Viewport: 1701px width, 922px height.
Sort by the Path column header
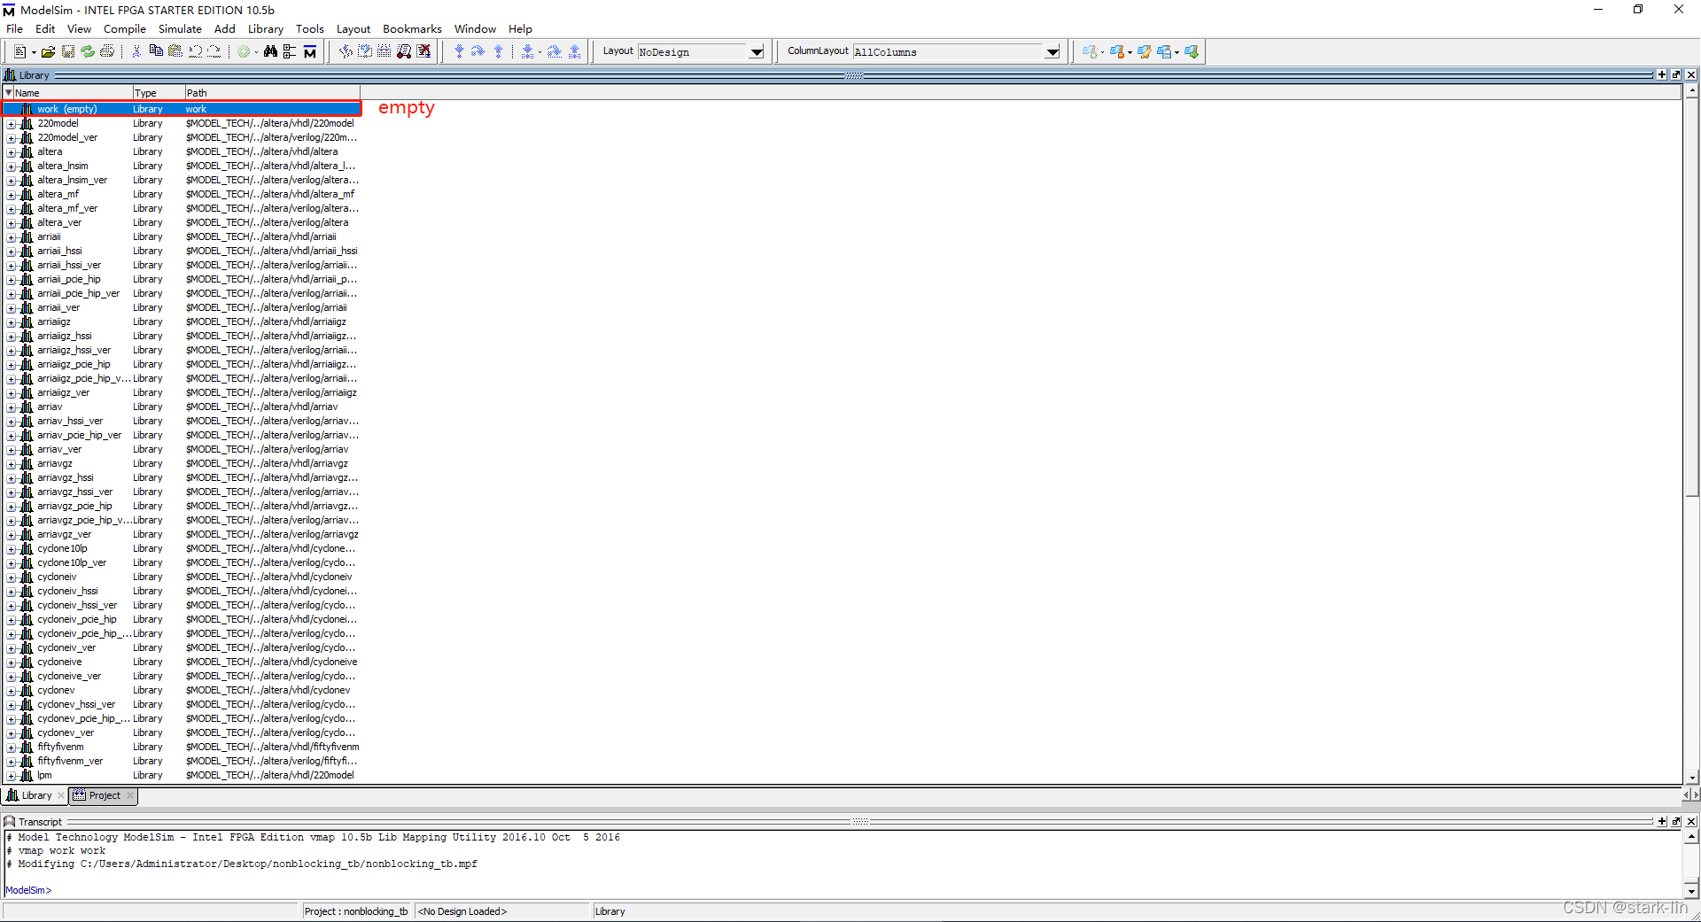pyautogui.click(x=272, y=92)
